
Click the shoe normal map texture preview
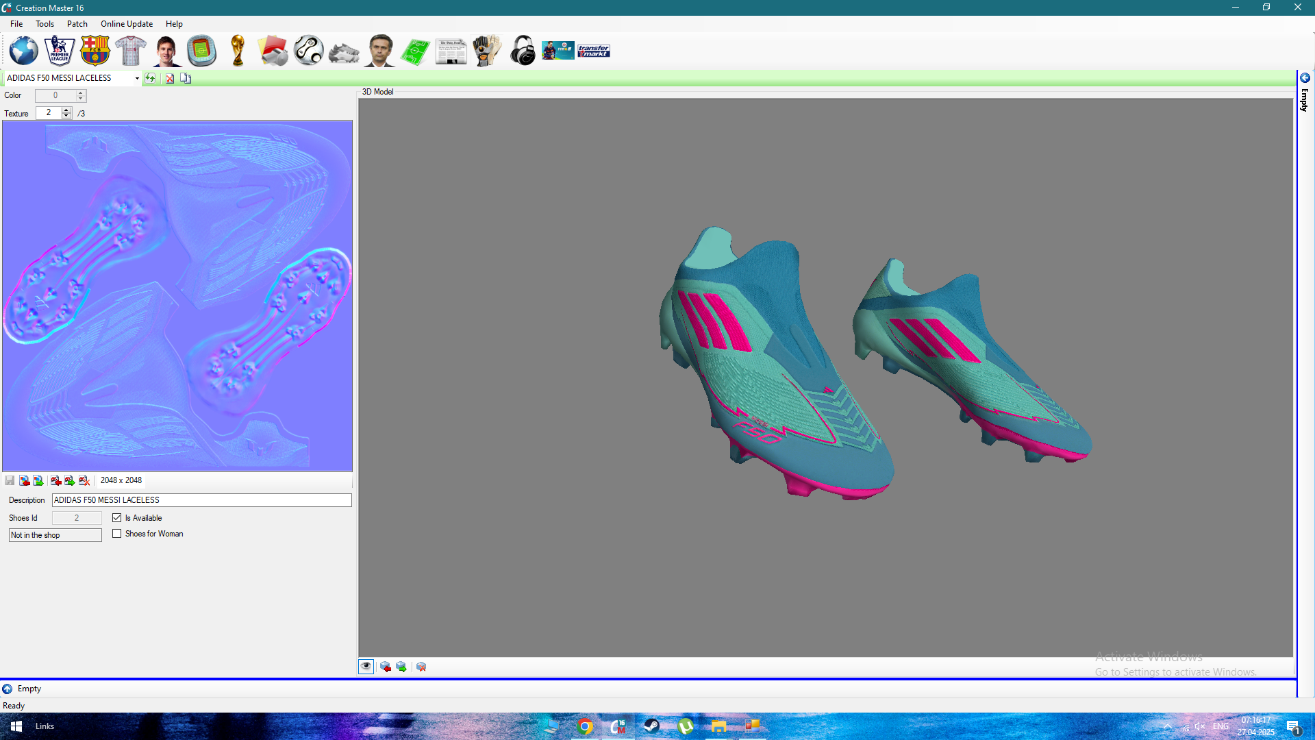tap(177, 296)
